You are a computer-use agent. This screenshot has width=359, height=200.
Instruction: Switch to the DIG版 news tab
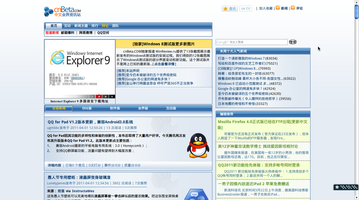(x=87, y=108)
